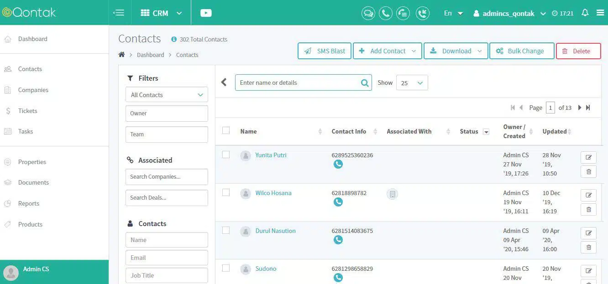
Task: Click the phone icon under Durul Nasution's number
Action: coord(338,240)
